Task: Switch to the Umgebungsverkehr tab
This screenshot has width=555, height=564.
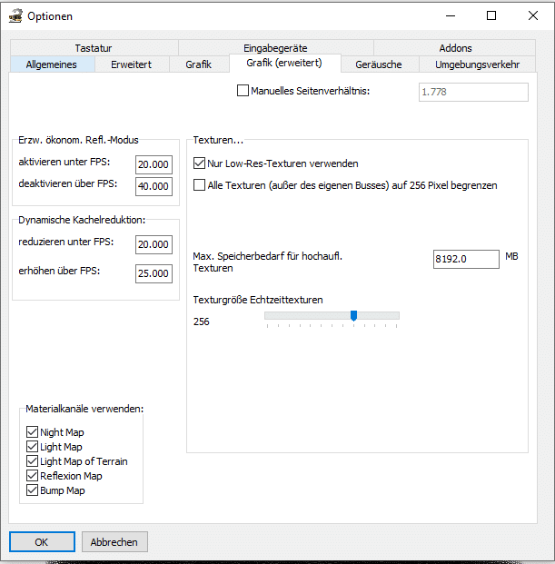Action: point(477,64)
